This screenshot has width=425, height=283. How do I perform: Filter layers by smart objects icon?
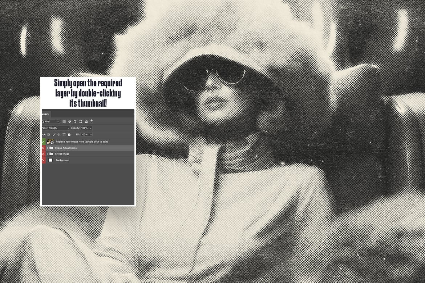pos(86,122)
